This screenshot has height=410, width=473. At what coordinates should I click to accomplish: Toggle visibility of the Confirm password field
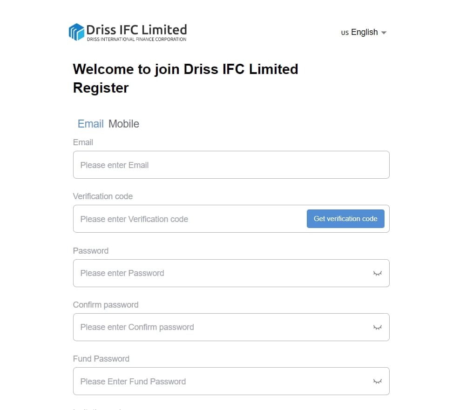click(378, 328)
